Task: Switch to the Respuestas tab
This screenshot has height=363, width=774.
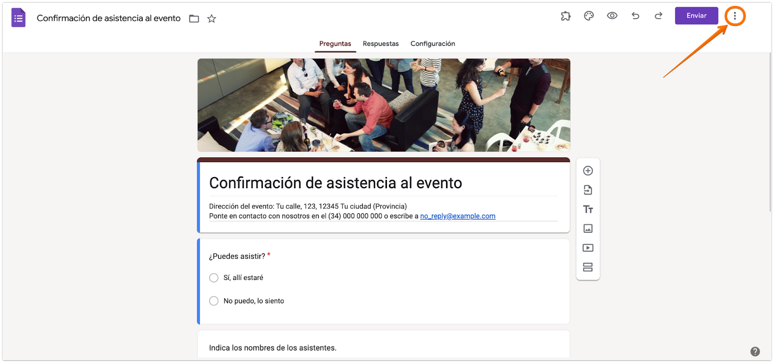Action: [x=381, y=43]
